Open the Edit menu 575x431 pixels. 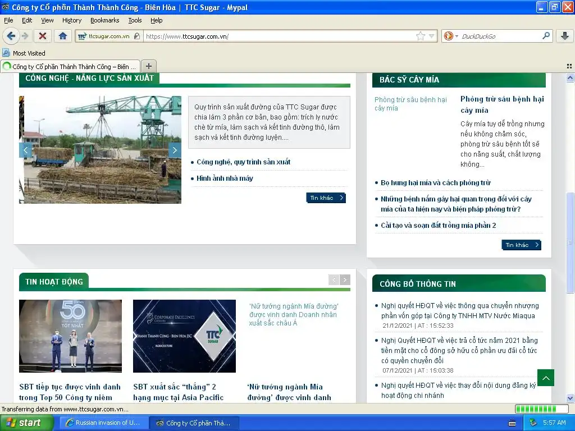tap(27, 20)
